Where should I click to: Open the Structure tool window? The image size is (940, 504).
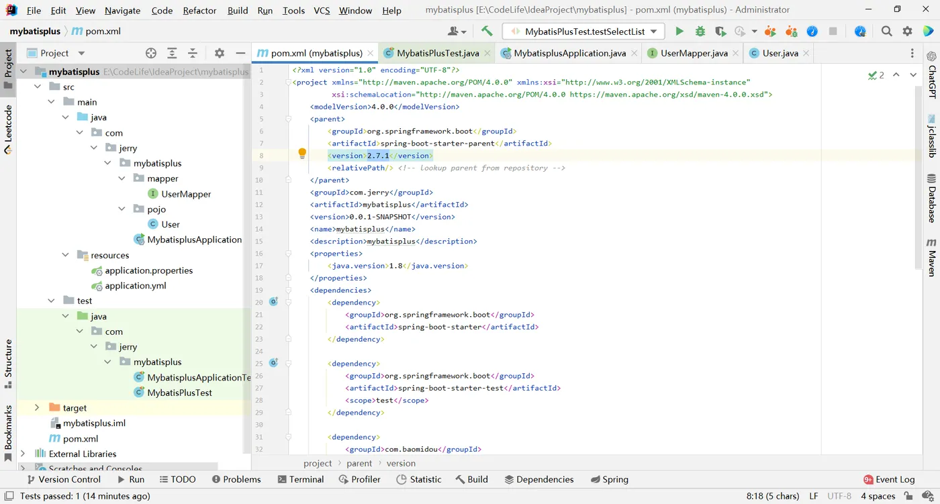click(x=8, y=364)
